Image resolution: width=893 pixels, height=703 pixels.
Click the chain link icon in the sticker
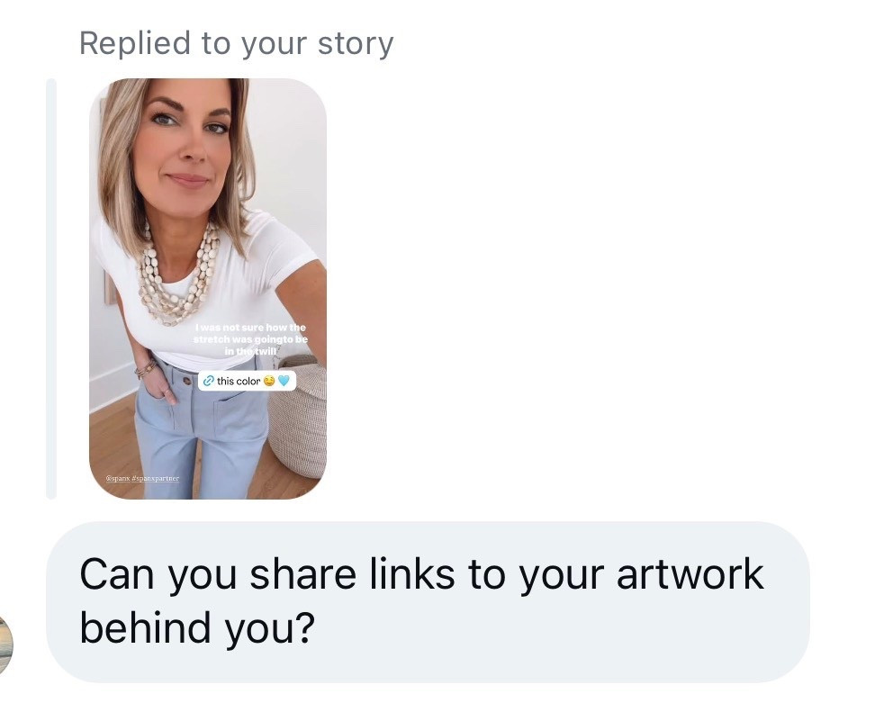point(208,381)
